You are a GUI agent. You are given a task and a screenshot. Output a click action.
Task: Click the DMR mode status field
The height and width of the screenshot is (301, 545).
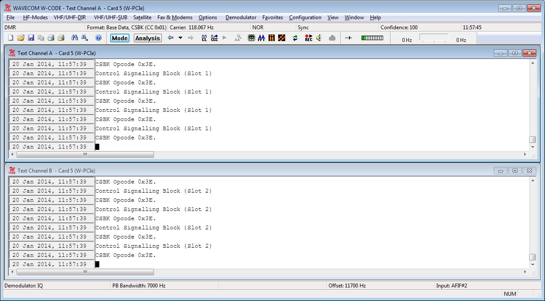[44, 27]
